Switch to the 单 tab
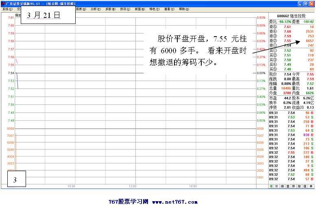 pyautogui.click(x=311, y=186)
